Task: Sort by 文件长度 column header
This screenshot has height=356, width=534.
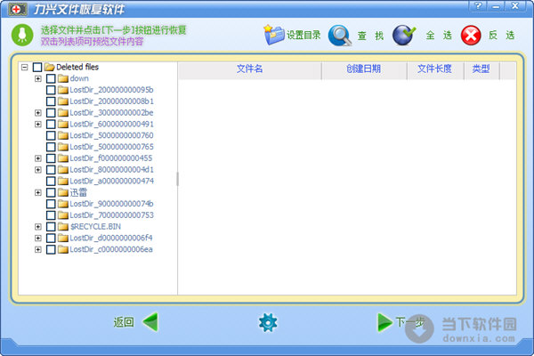Action: coord(435,70)
